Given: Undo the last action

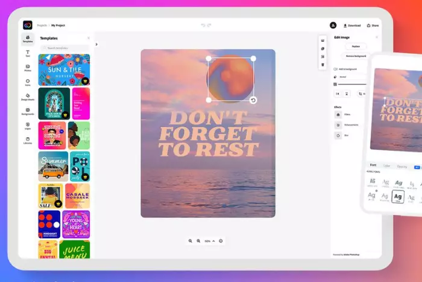Looking at the screenshot, I should [203, 25].
